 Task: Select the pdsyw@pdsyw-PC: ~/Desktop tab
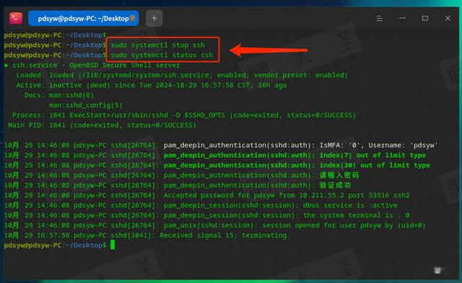(84, 18)
